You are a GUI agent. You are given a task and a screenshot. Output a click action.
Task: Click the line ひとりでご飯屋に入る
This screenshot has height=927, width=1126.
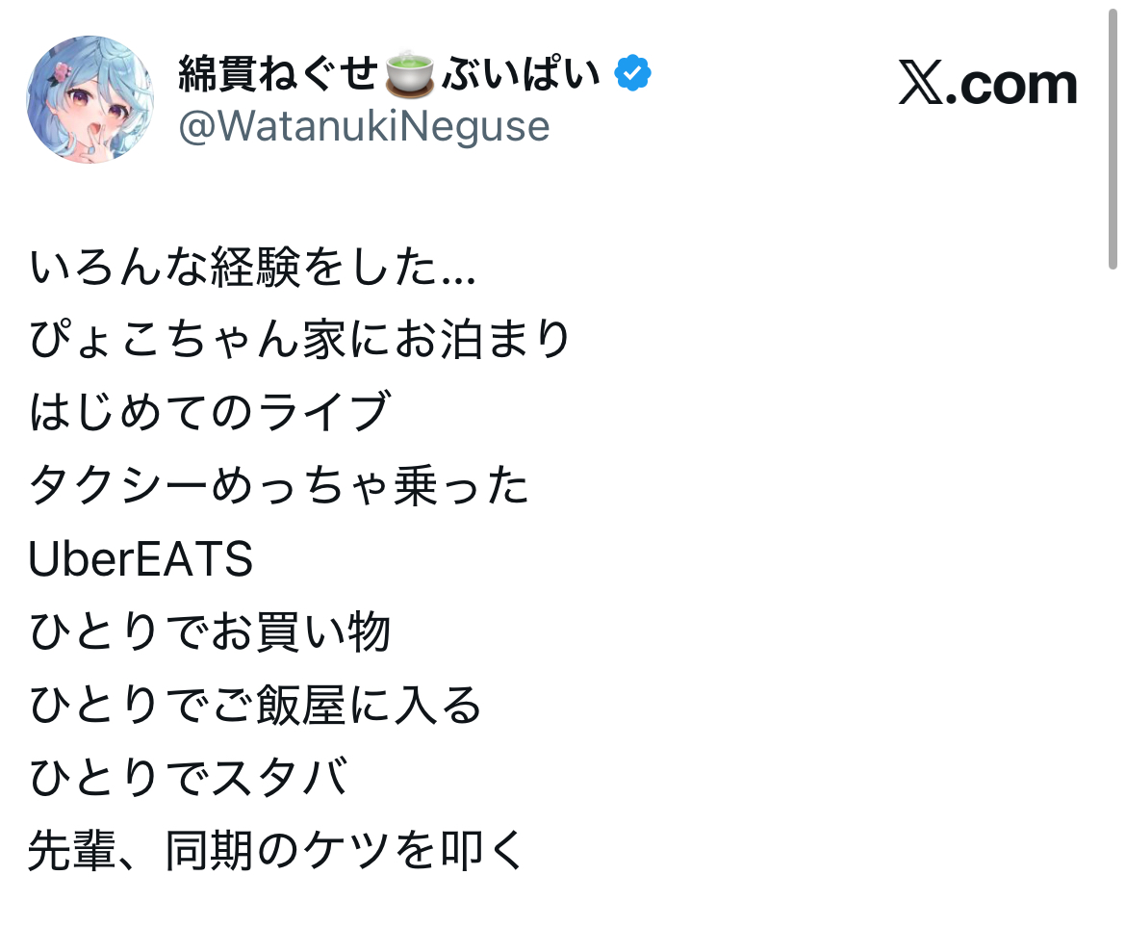click(x=255, y=706)
